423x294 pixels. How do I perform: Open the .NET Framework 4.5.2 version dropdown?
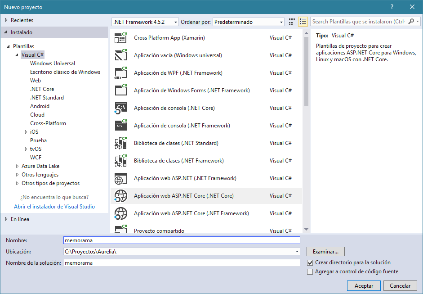[x=145, y=22]
